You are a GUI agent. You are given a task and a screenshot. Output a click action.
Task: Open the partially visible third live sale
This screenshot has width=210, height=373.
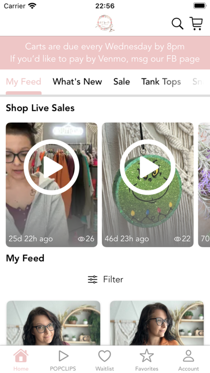click(204, 185)
